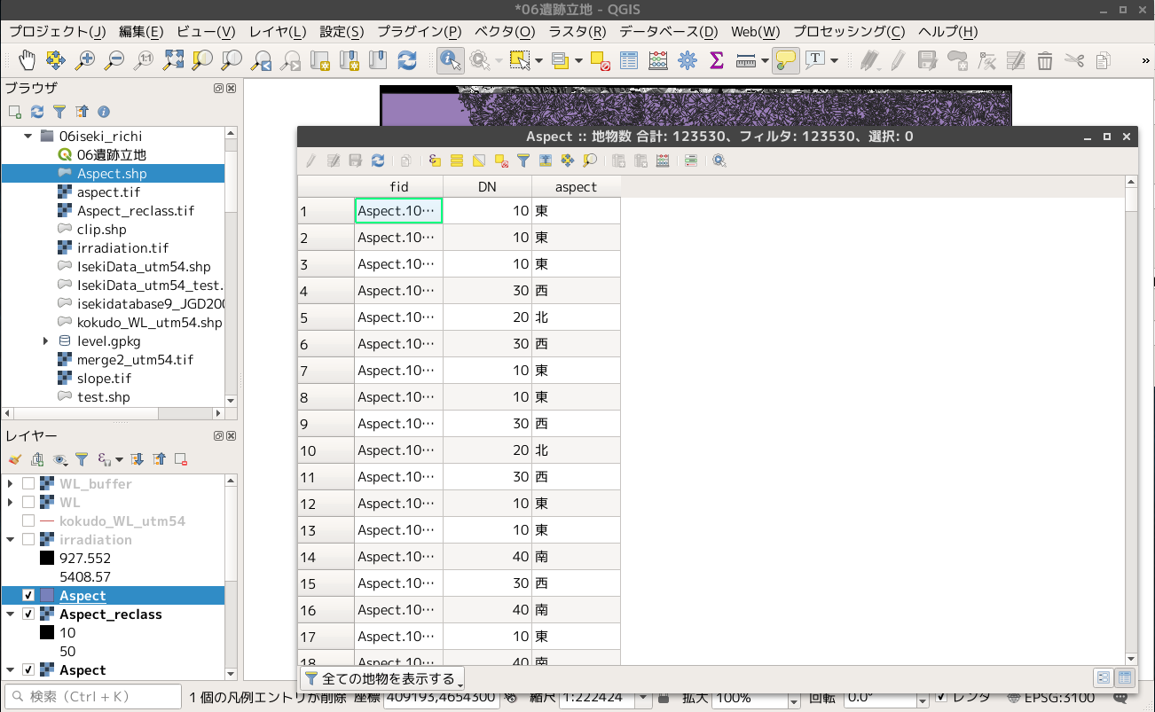The image size is (1155, 712).
Task: Click Reload table icon in attribute table
Action: (x=378, y=161)
